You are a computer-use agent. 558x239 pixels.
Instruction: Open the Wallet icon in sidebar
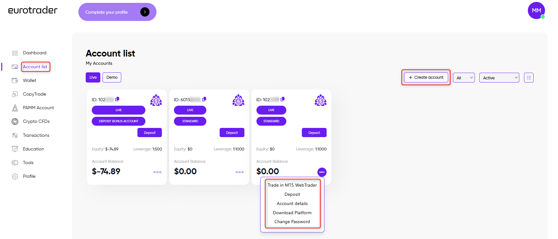pos(15,80)
